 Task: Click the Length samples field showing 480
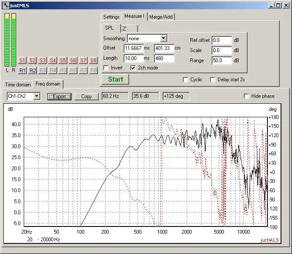tap(164, 58)
